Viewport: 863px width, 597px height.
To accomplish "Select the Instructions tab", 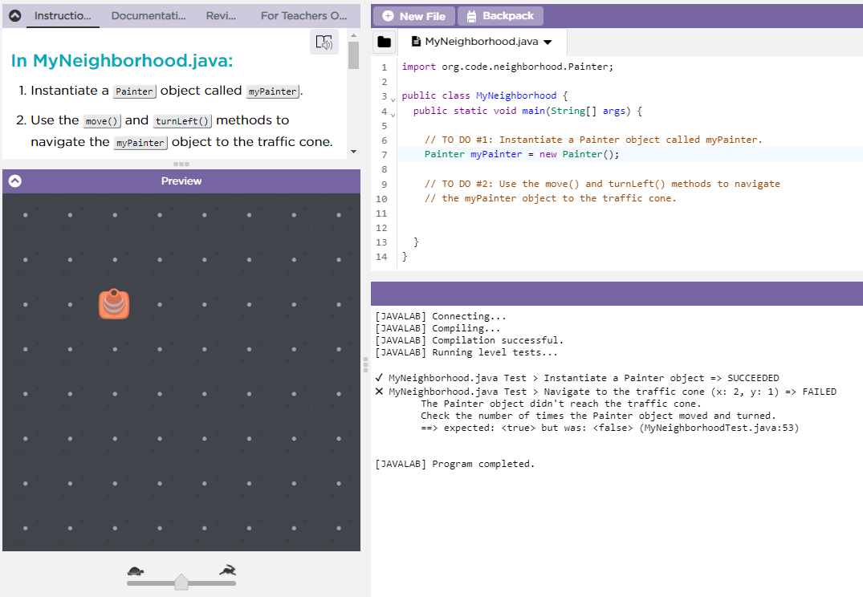I will pos(63,15).
